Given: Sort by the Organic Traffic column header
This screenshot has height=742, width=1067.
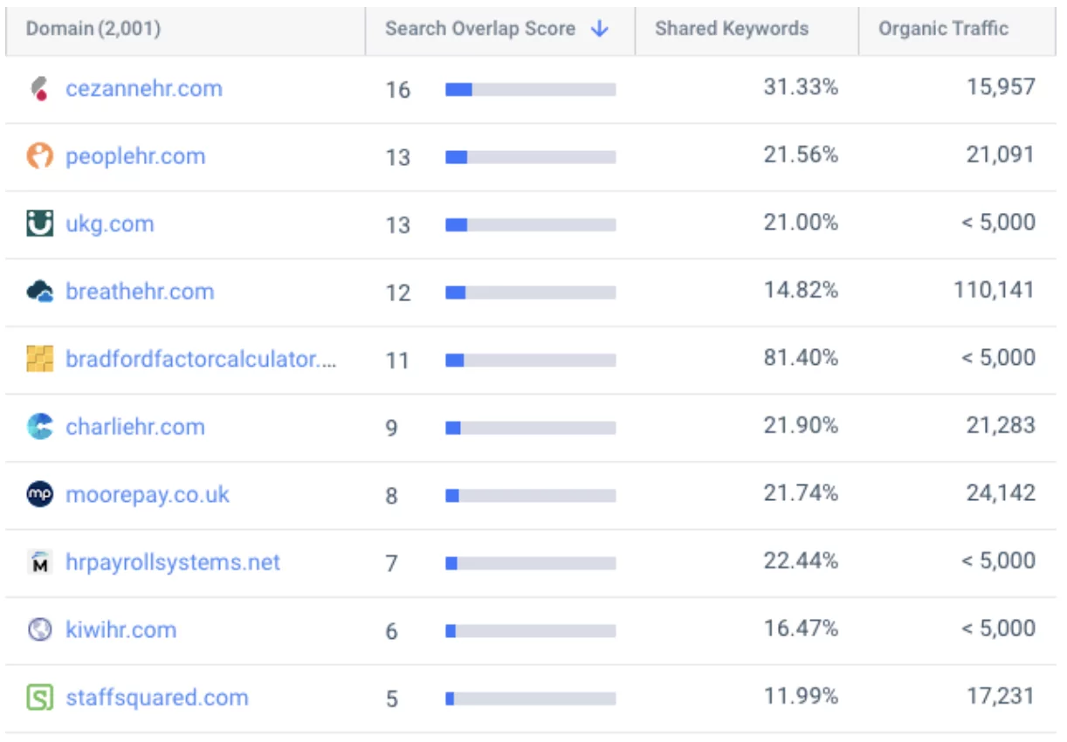Looking at the screenshot, I should [943, 29].
